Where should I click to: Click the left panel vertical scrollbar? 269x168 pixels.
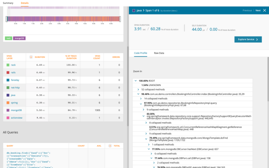point(128,86)
